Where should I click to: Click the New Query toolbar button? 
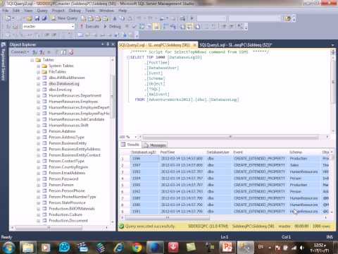(x=64, y=18)
